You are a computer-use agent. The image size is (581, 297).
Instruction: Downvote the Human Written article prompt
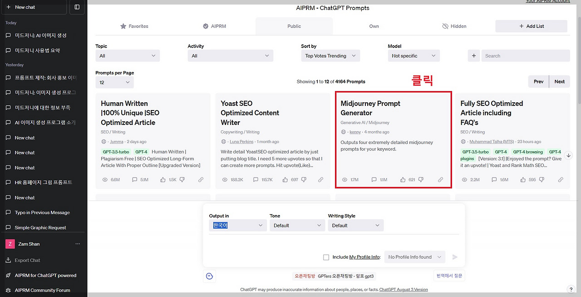pyautogui.click(x=182, y=180)
